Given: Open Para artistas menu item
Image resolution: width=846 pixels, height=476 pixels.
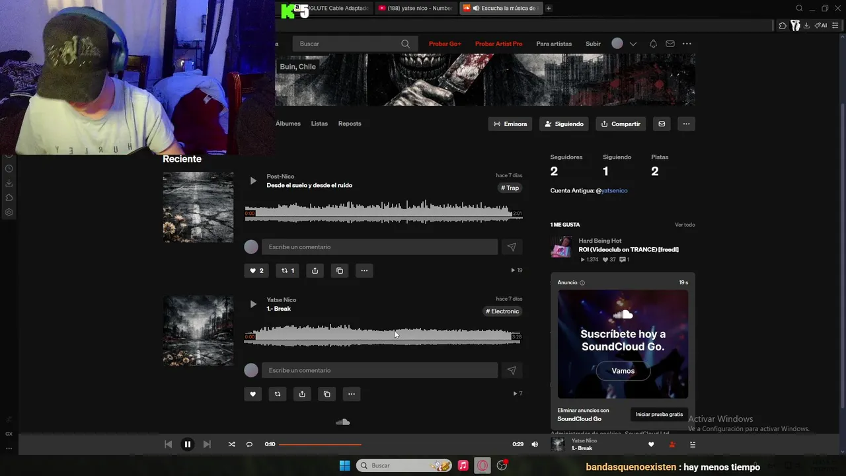Looking at the screenshot, I should [554, 44].
